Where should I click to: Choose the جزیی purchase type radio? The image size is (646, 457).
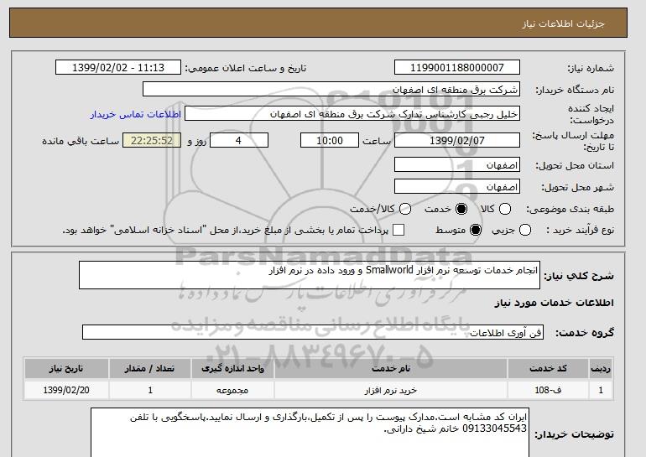coord(525,230)
